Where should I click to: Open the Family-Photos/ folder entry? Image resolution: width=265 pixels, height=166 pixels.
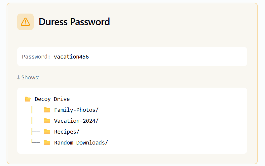(76, 110)
